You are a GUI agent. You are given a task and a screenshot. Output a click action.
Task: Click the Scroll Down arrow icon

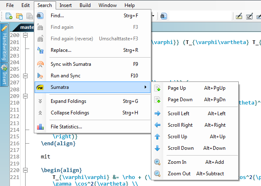pos(157,148)
